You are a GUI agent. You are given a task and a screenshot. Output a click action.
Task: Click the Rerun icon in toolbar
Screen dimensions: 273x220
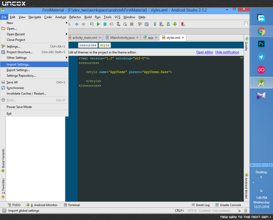click(x=125, y=24)
